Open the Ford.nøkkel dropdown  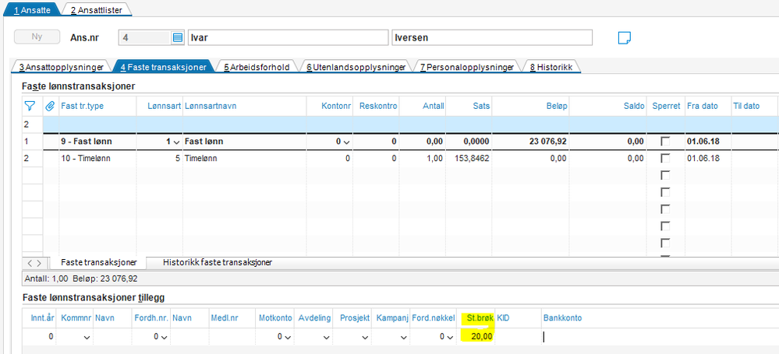(450, 337)
